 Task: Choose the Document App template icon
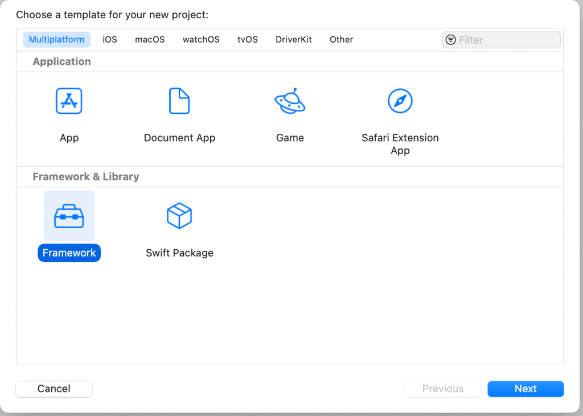coord(179,101)
